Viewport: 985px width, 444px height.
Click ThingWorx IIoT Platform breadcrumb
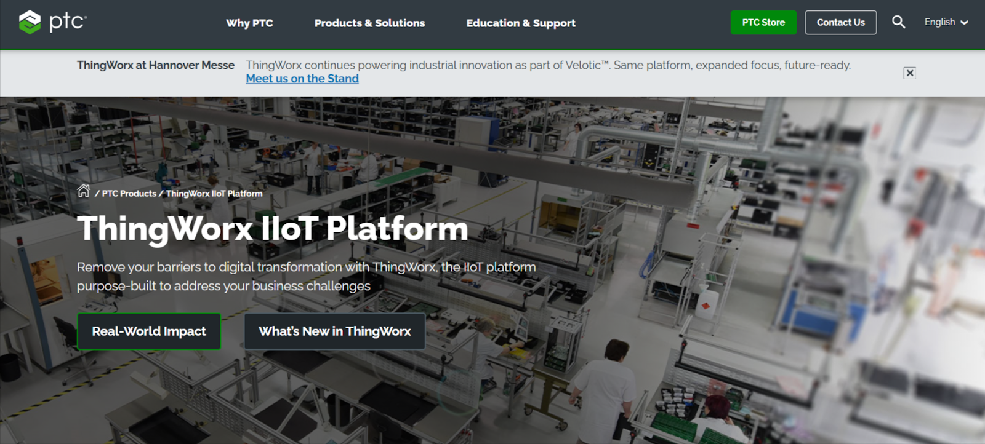pos(214,194)
